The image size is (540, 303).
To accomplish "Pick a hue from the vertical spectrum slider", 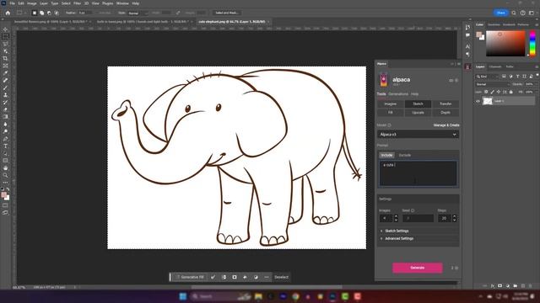I will 532,43.
